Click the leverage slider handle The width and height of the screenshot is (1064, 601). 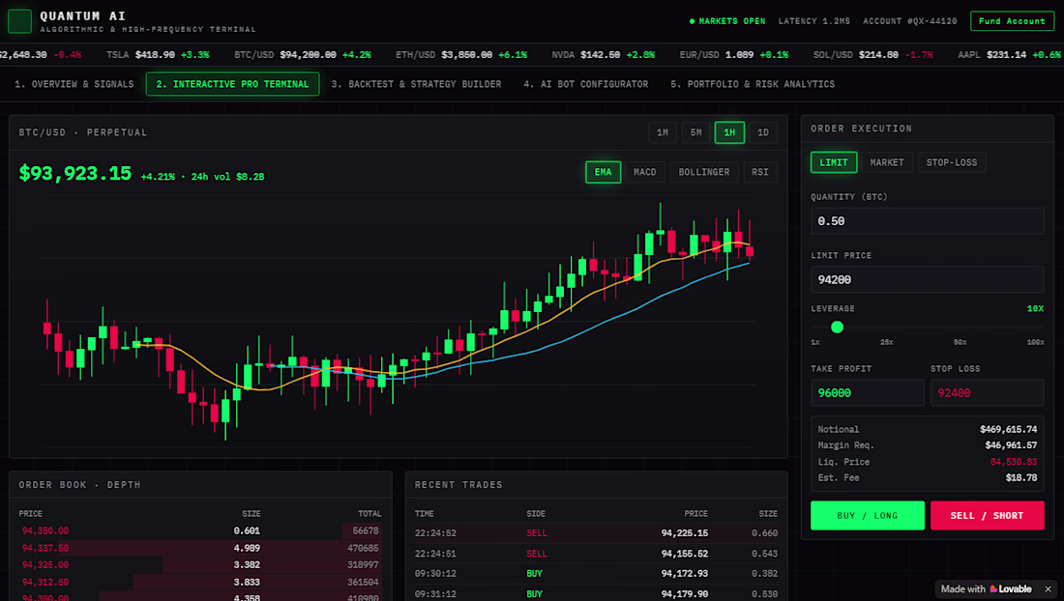838,328
